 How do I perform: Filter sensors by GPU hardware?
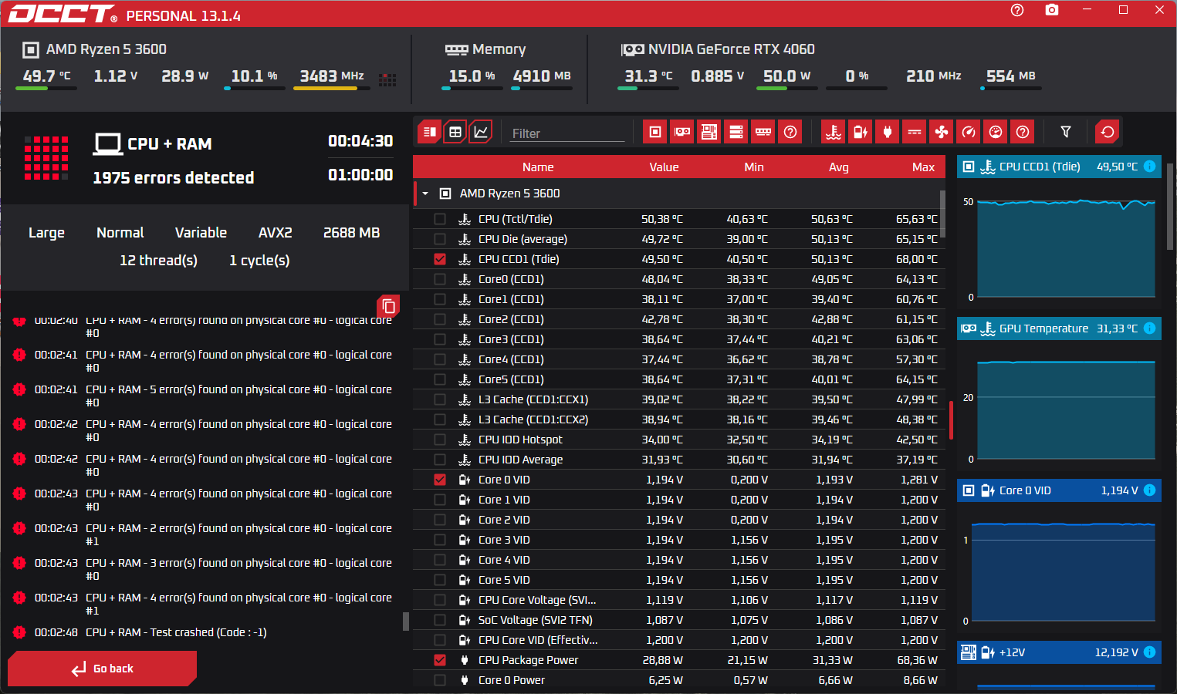(682, 132)
